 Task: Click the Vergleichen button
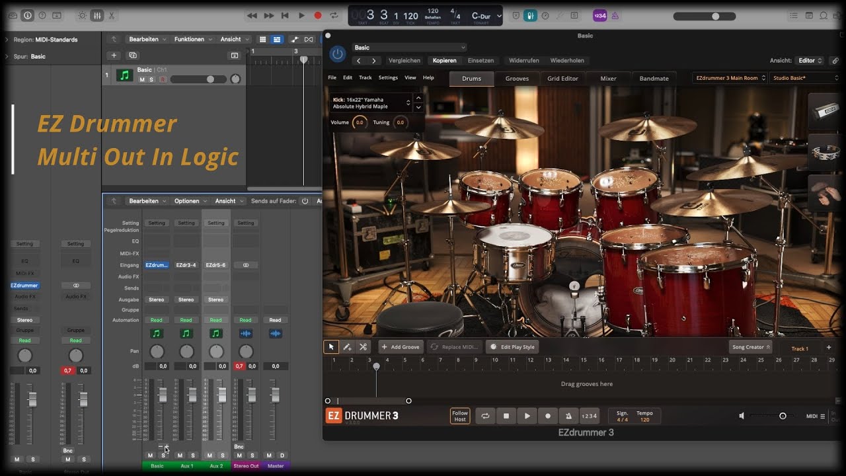(404, 60)
